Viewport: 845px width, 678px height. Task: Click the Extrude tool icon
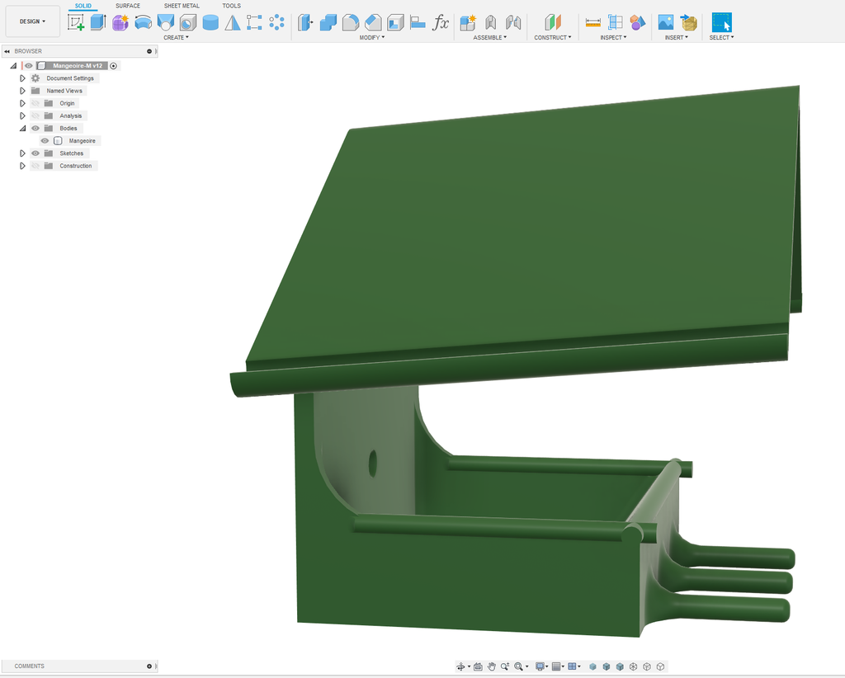98,22
